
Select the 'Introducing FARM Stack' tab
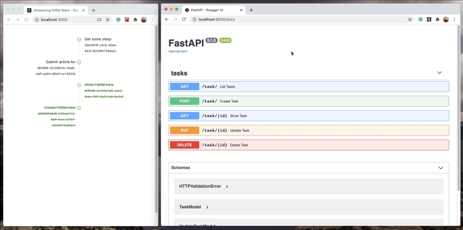point(56,10)
